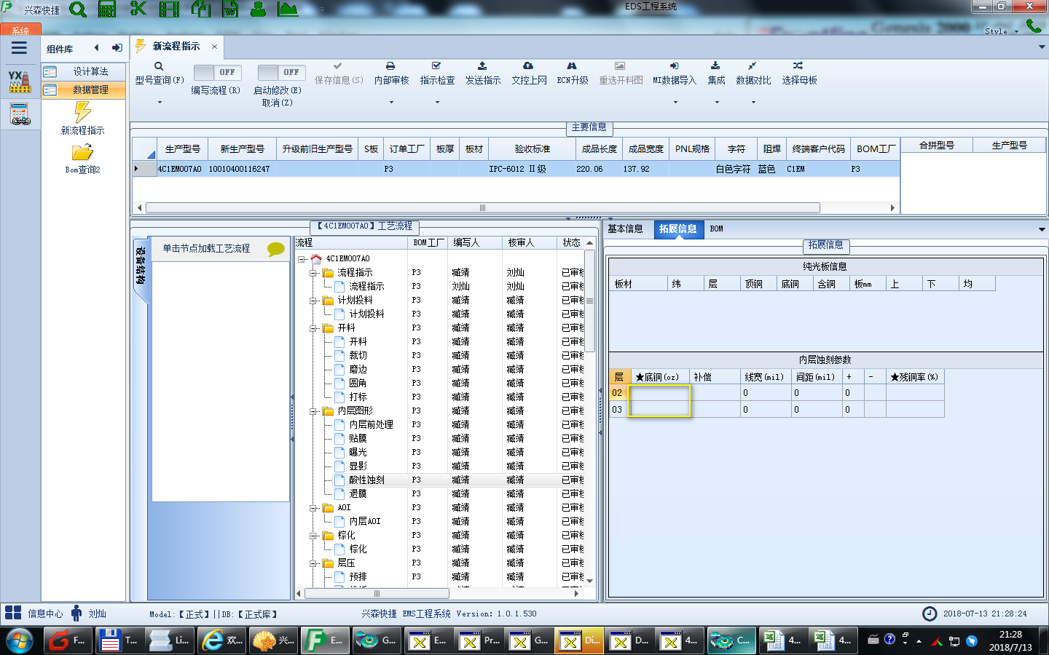Click the 底铜(oz) cell in row 03
The height and width of the screenshot is (655, 1049).
(x=660, y=409)
